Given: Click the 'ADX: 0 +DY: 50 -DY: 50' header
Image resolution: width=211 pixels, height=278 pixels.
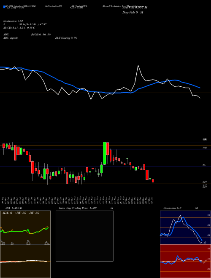Looking at the screenshot, I should tap(20, 213).
